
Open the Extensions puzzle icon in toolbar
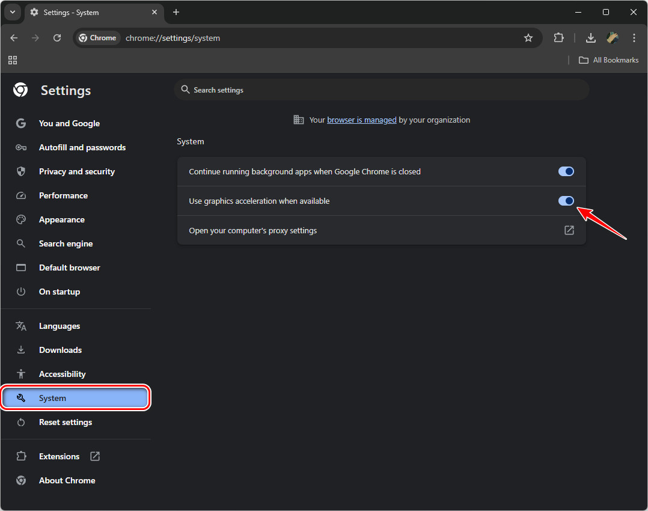point(559,38)
